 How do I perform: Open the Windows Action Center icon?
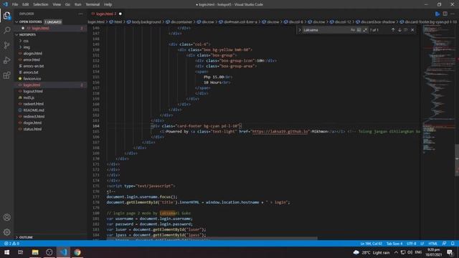click(450, 252)
